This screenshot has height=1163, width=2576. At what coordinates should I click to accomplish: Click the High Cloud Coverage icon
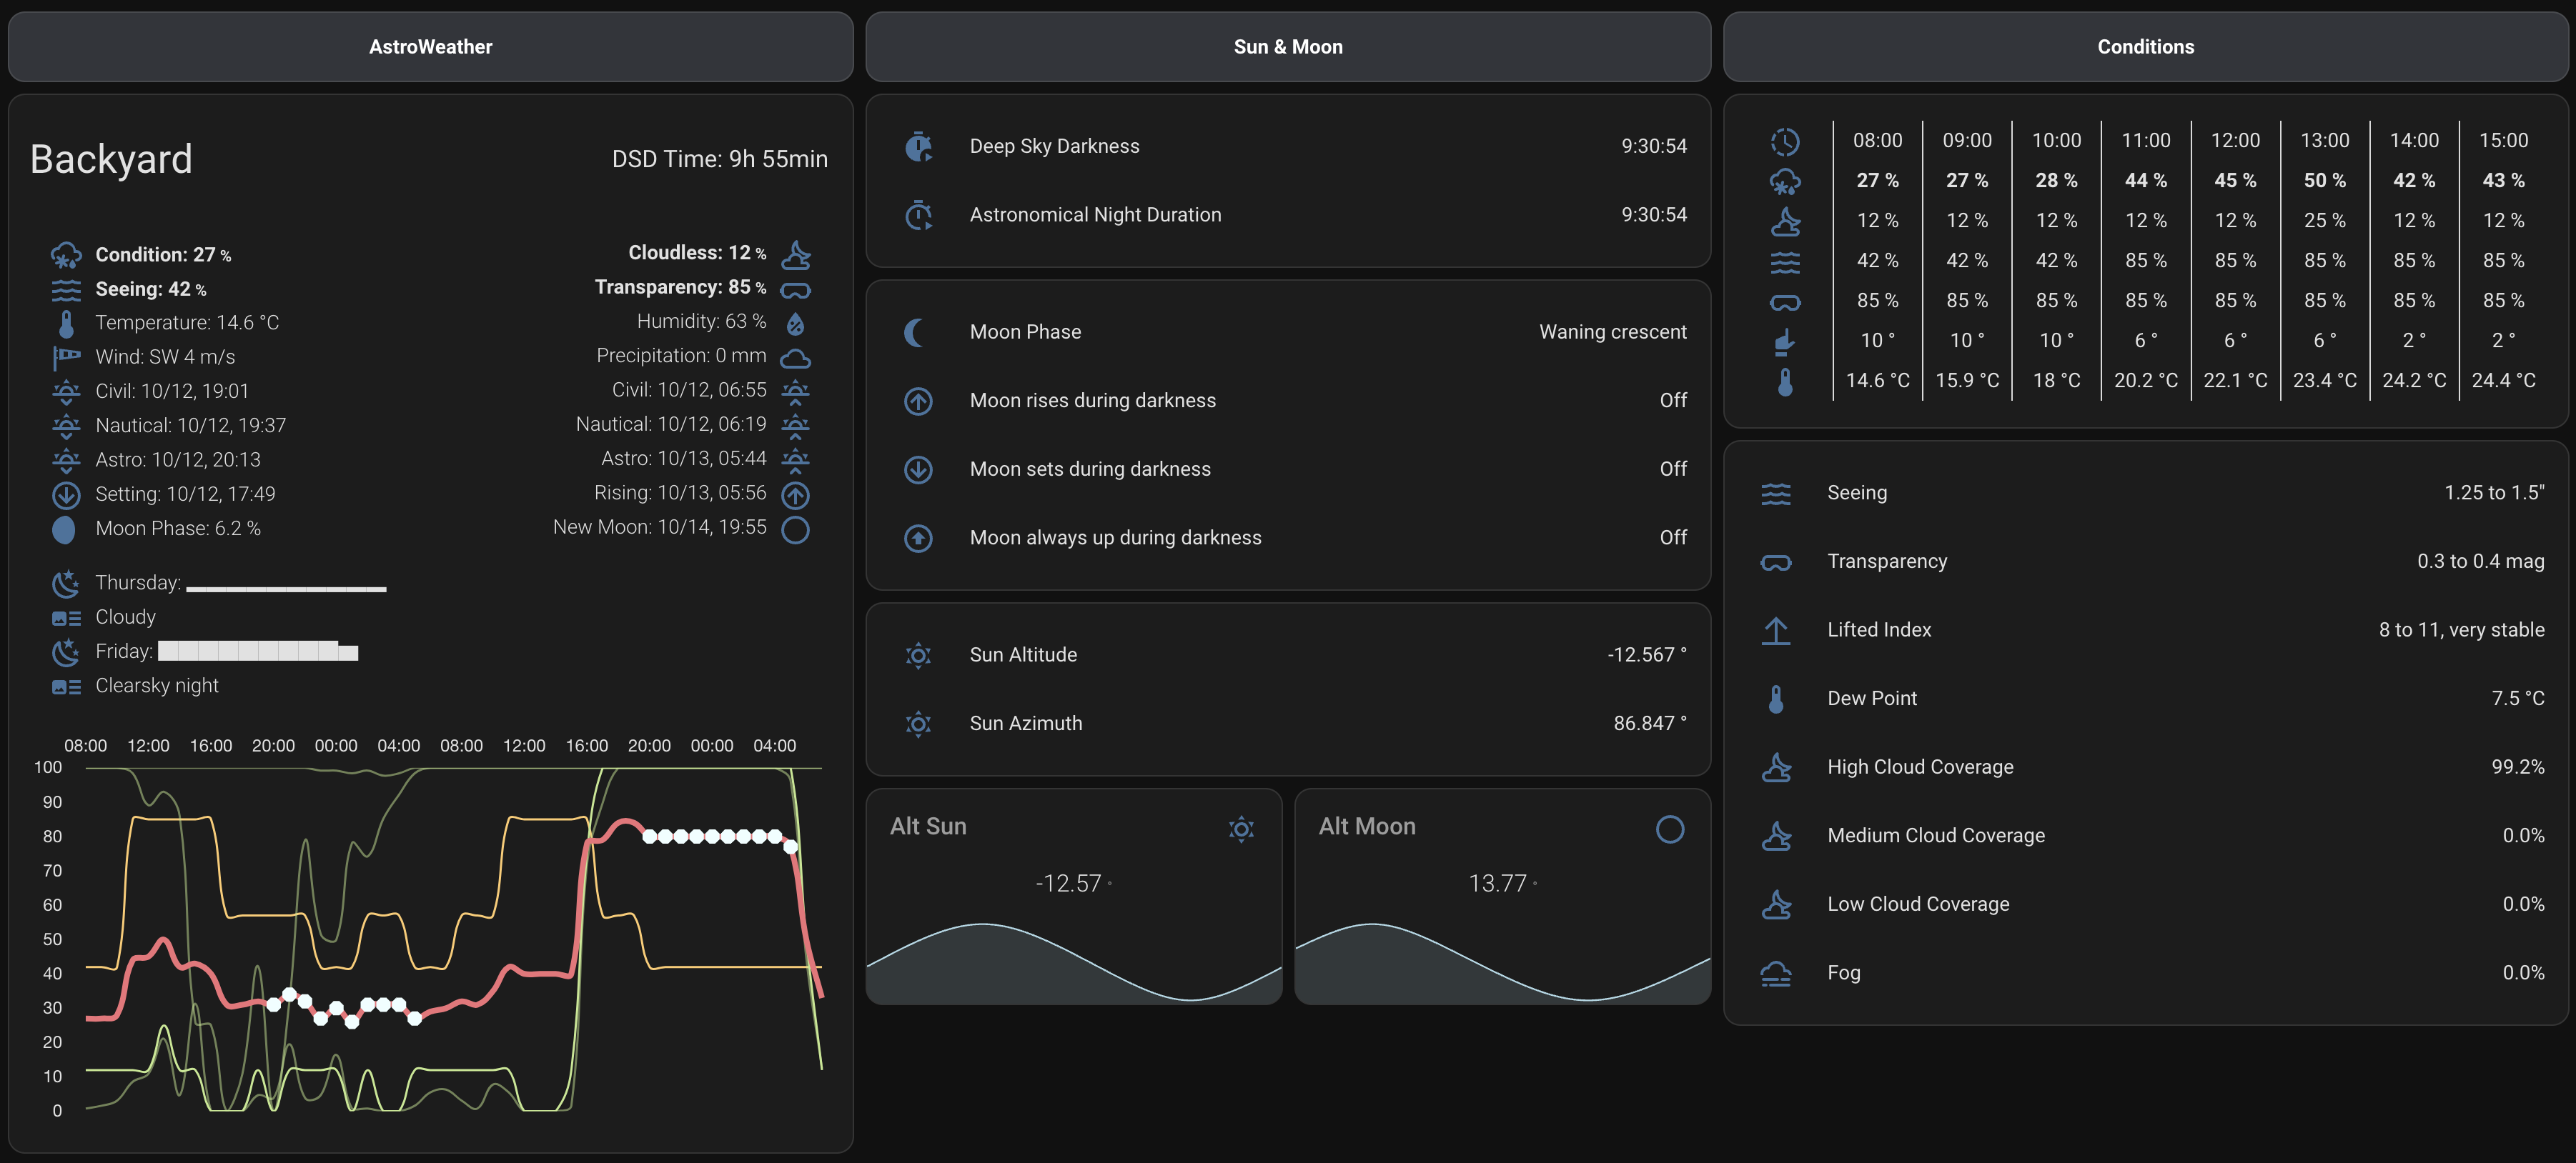point(1776,767)
